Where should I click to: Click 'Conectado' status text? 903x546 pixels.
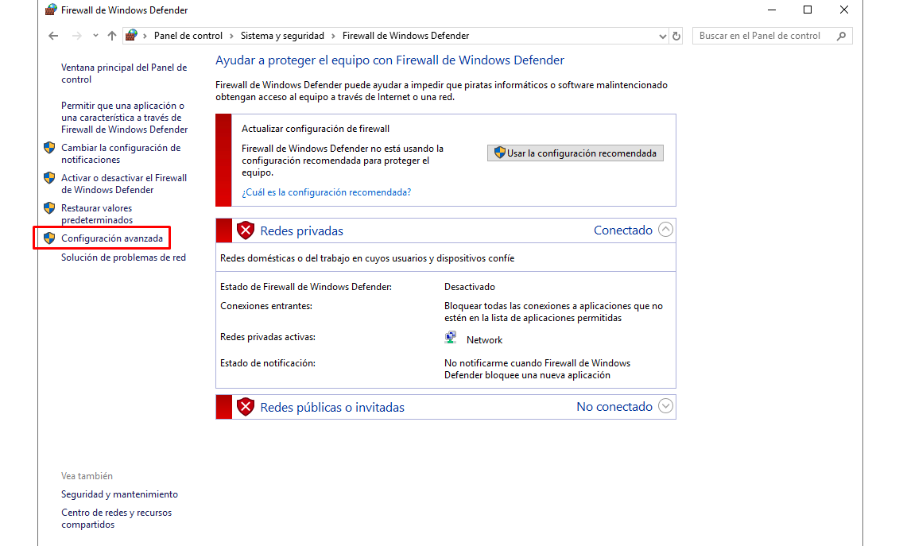[623, 230]
